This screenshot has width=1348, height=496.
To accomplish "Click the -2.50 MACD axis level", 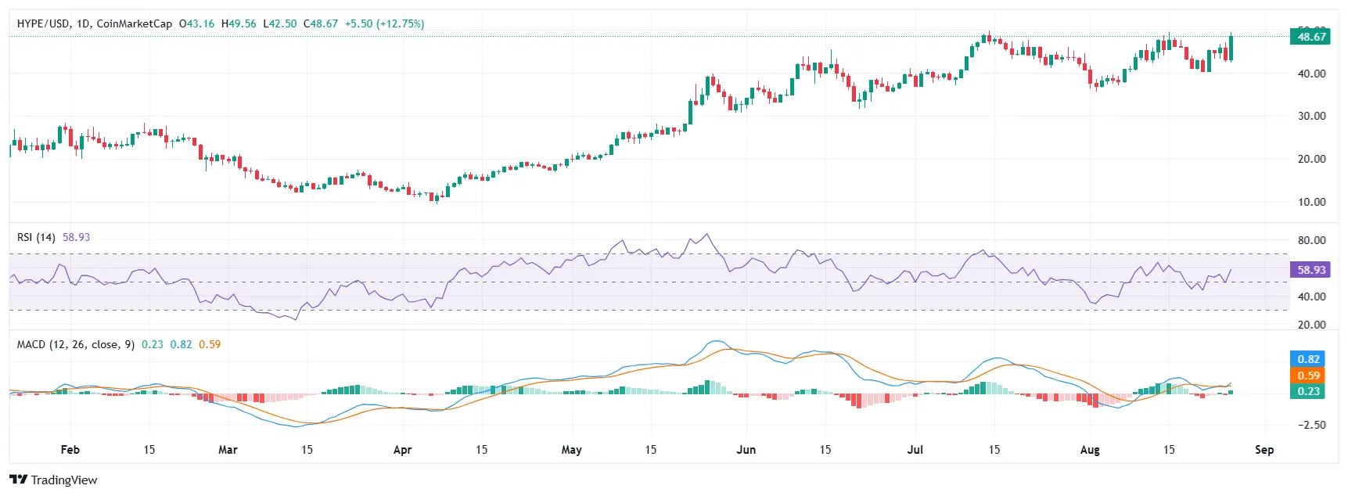I will 1311,425.
